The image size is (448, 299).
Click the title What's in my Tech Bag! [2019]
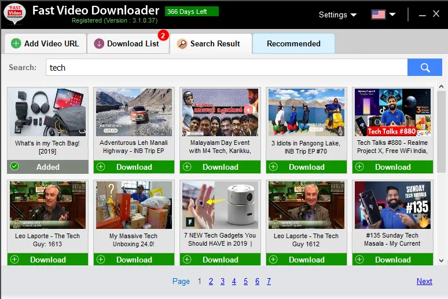(x=47, y=147)
